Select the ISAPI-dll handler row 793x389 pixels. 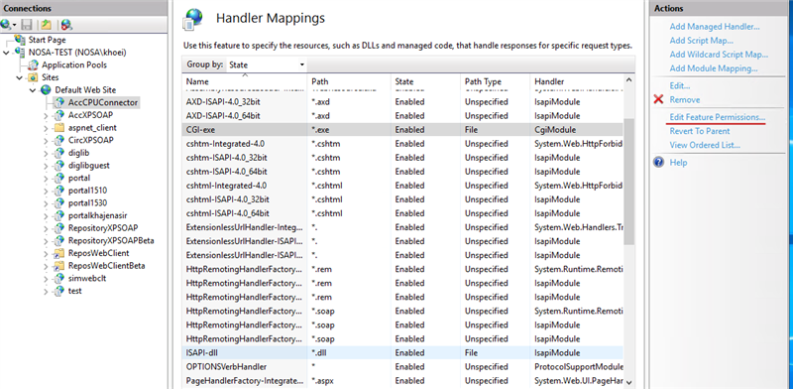tap(402, 352)
